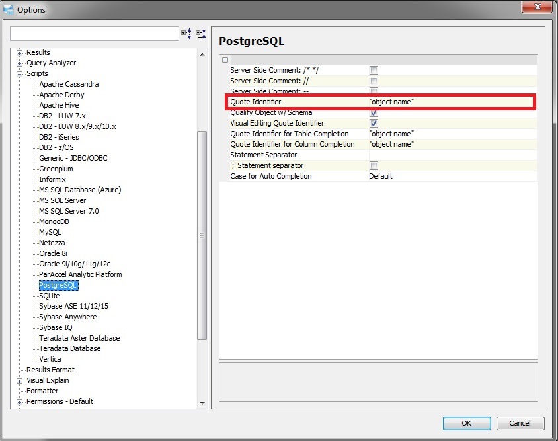
Task: Collapse the Scripts tree node
Action: (x=20, y=75)
